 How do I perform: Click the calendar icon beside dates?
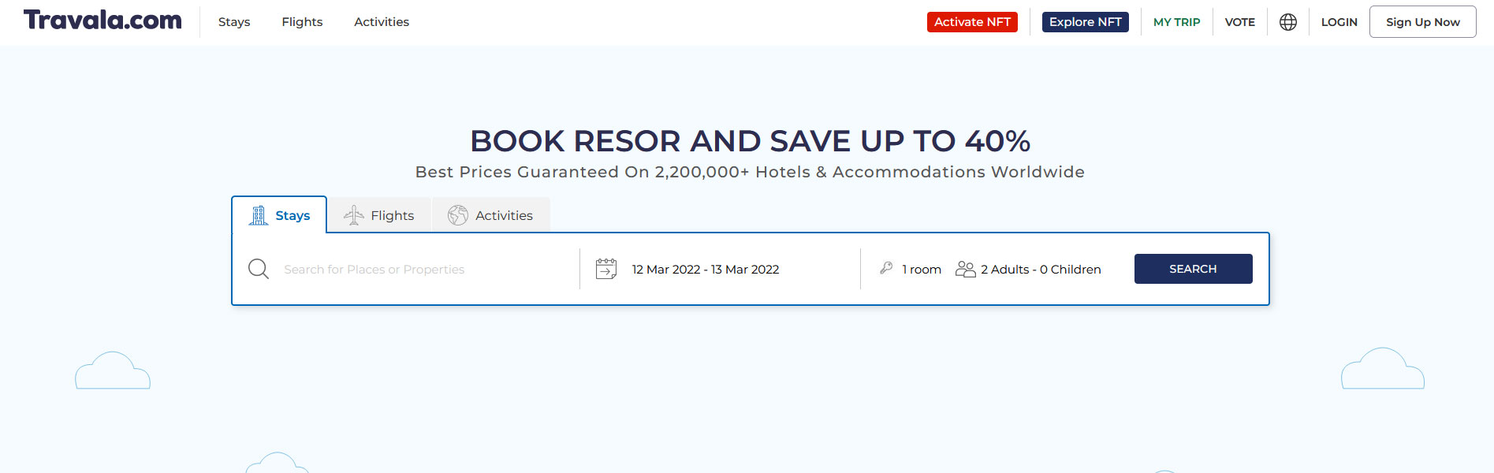tap(606, 269)
